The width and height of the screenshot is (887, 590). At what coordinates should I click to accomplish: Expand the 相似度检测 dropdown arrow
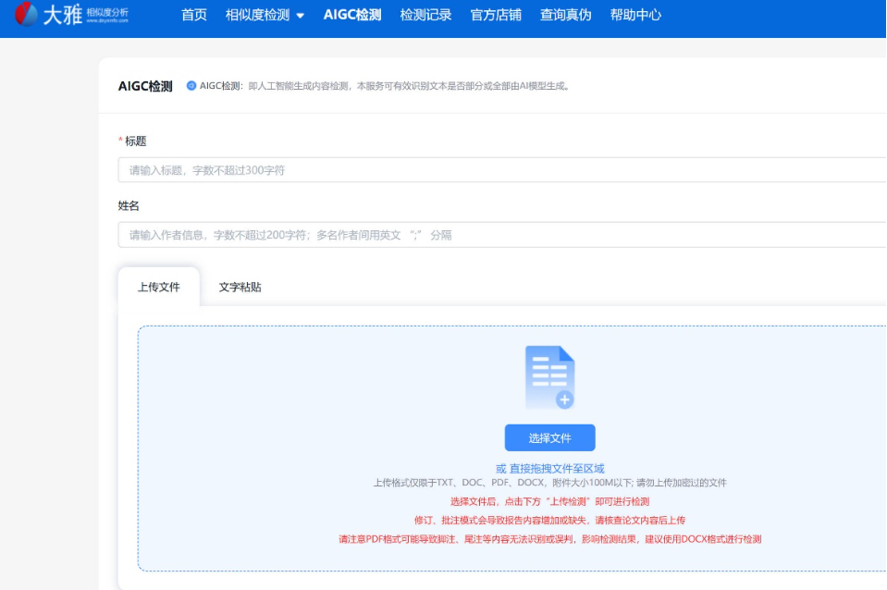(300, 16)
